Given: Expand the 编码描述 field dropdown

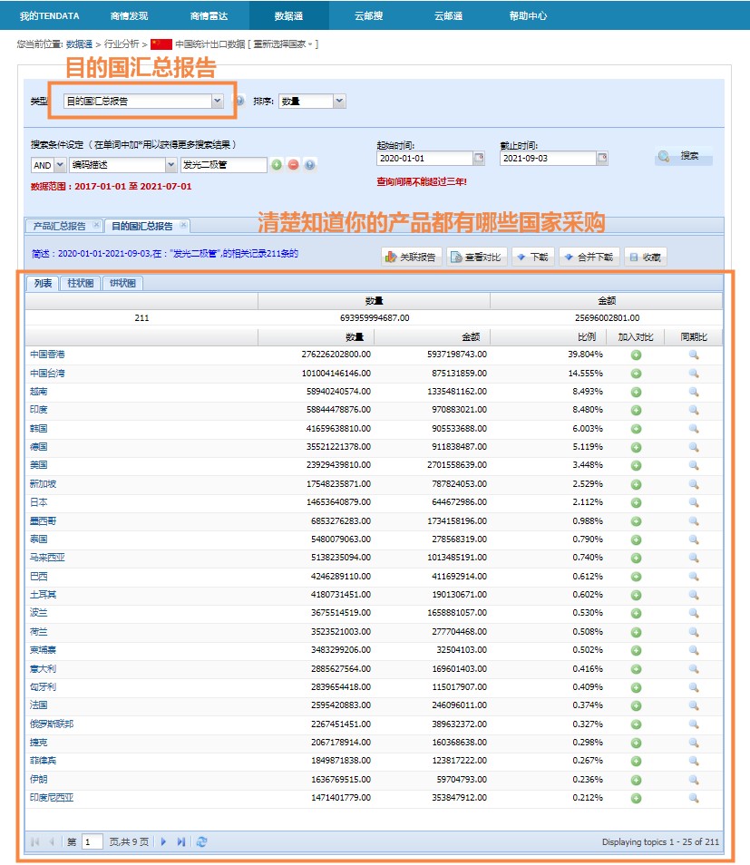Looking at the screenshot, I should tap(171, 165).
